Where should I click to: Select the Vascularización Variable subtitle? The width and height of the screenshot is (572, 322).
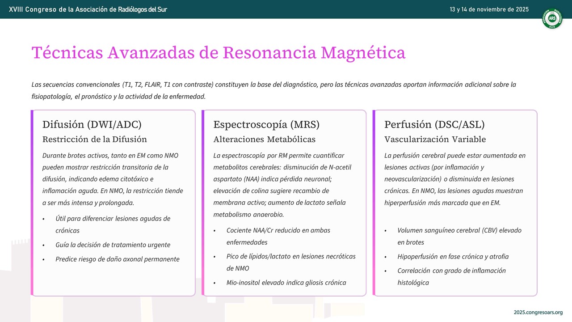pos(435,139)
